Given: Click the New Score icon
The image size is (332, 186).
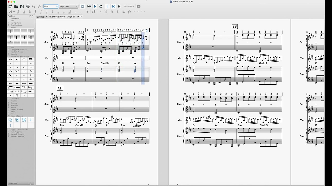Looking at the screenshot, I should click(x=10, y=6).
